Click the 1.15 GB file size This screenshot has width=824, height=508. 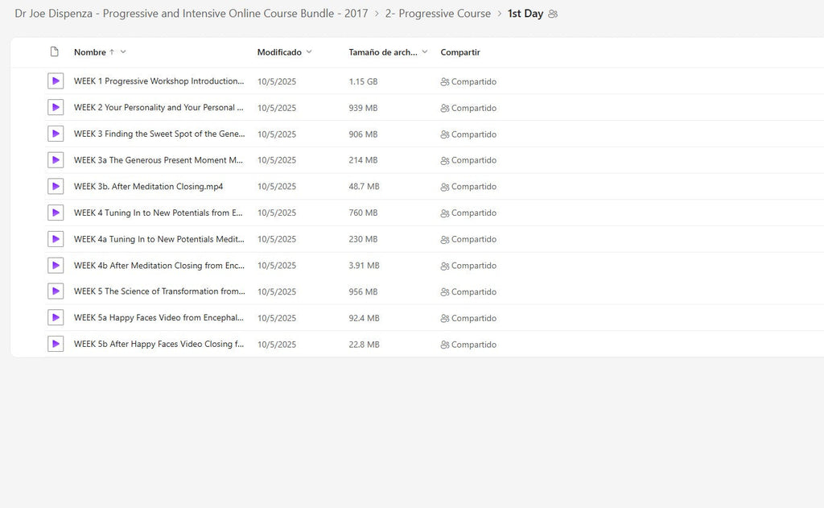click(x=363, y=81)
